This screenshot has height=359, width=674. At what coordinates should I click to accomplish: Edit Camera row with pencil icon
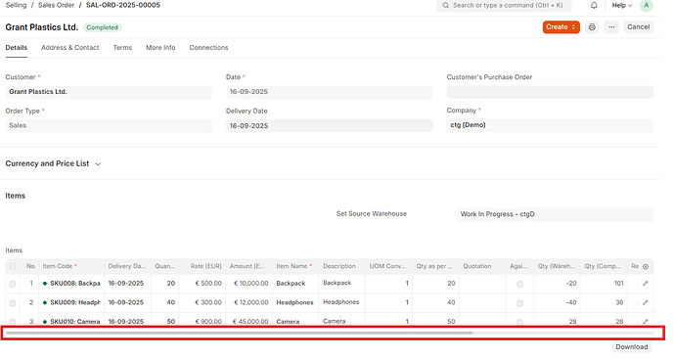pos(646,321)
